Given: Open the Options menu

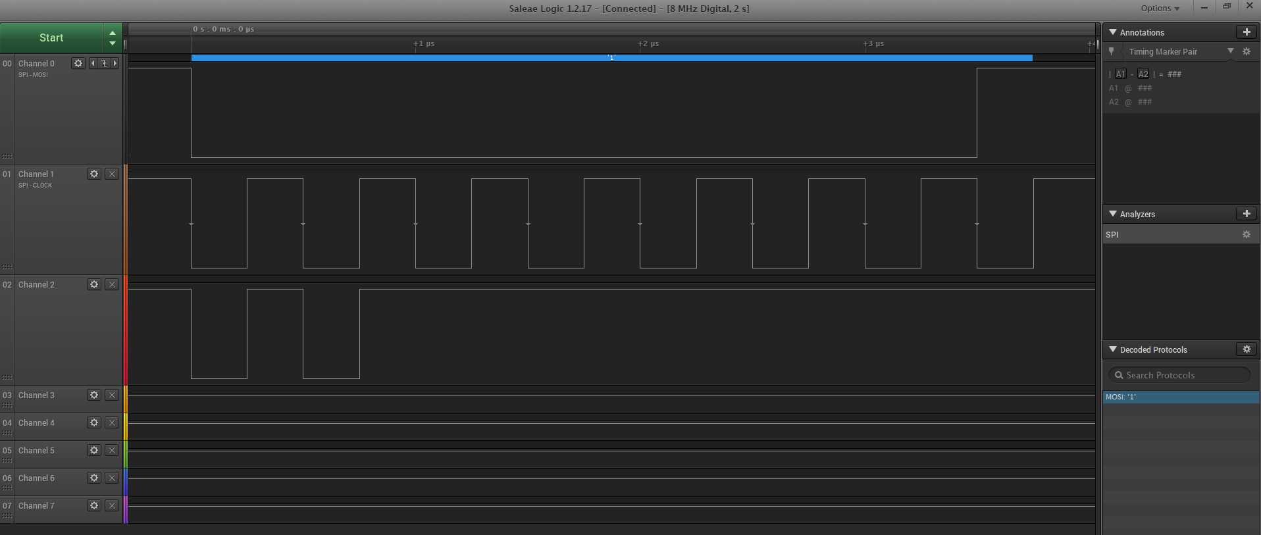Looking at the screenshot, I should (x=1160, y=9).
